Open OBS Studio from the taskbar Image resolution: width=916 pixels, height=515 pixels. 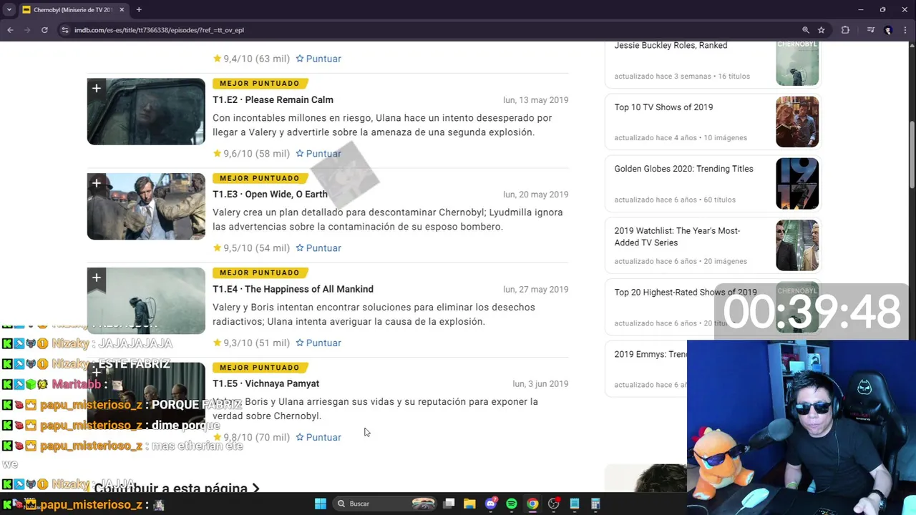click(553, 504)
